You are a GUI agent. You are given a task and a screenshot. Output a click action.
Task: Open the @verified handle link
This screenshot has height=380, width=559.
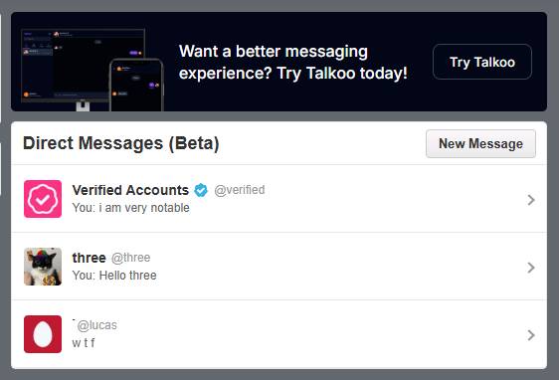tap(239, 190)
